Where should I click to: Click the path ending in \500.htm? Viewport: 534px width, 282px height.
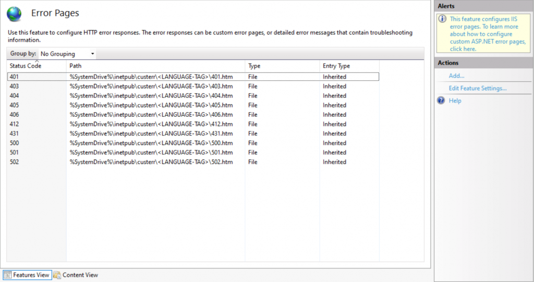click(151, 143)
